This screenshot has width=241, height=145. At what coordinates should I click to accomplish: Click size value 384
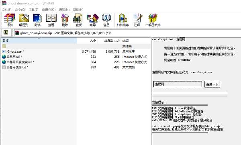coord(93,62)
